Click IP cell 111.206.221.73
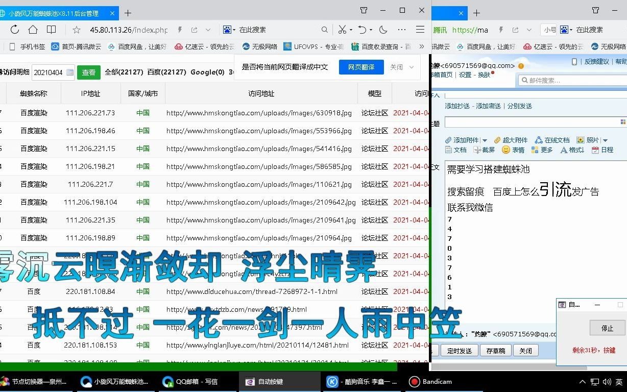Screen dimensions: 627x392 (90, 113)
